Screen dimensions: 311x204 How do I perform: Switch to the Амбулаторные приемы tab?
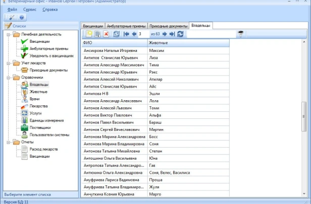tap(126, 25)
